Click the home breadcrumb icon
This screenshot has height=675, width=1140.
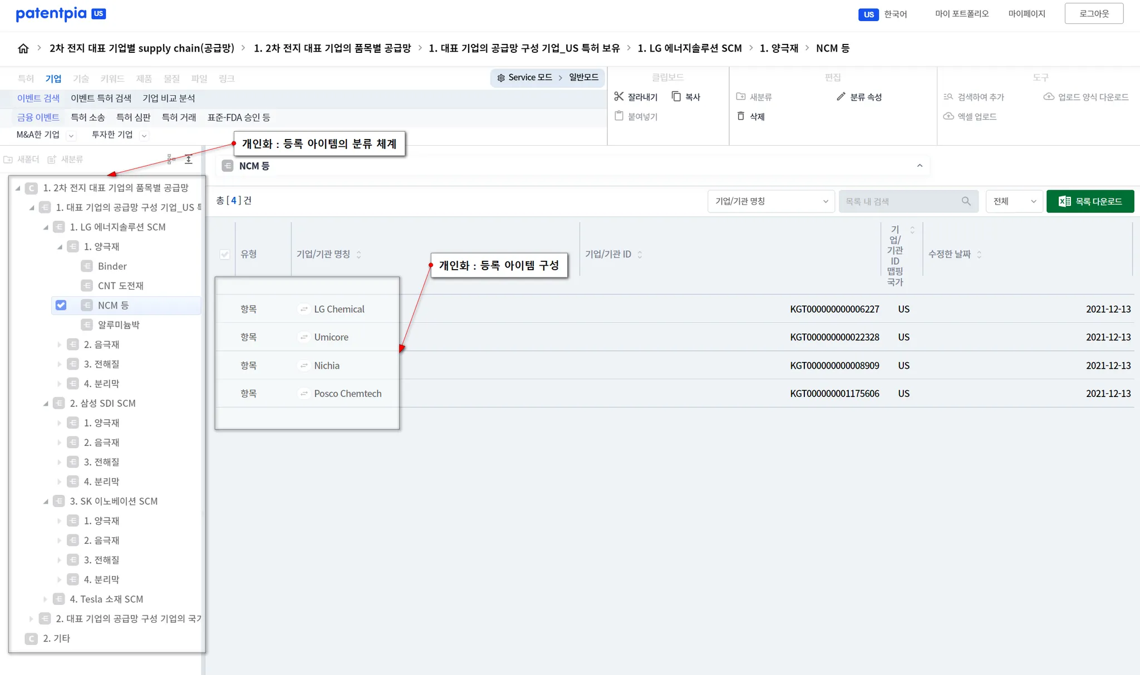click(x=23, y=48)
